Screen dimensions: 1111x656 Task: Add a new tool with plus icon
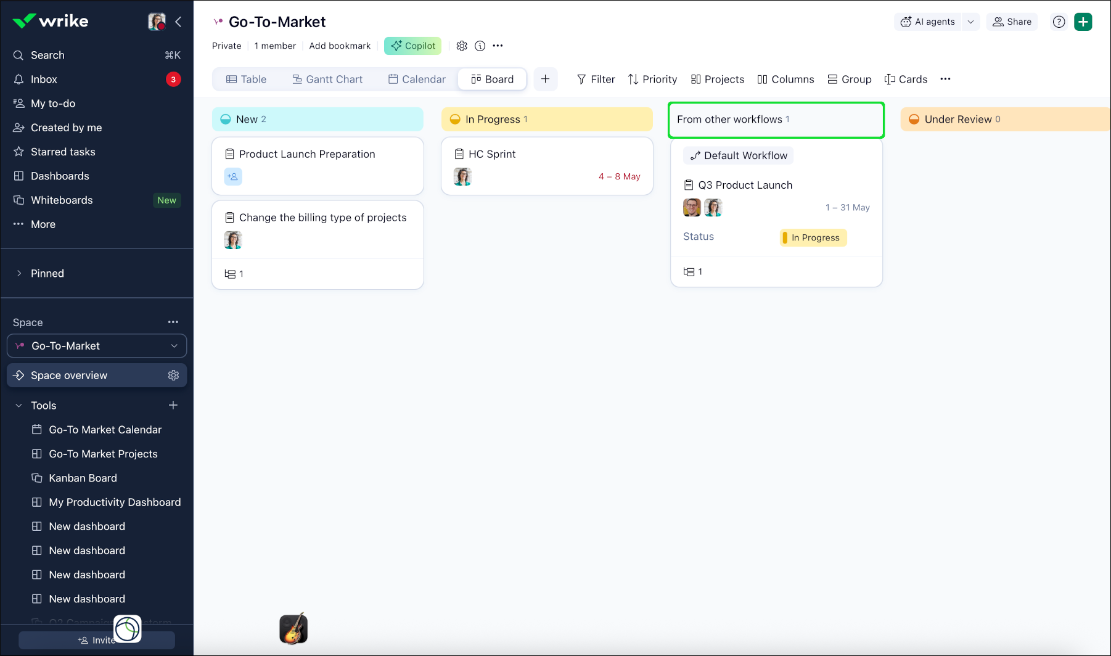(173, 405)
